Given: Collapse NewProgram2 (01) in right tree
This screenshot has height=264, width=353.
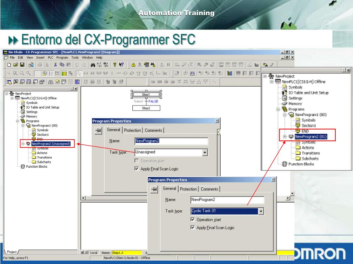Looking at the screenshot, I should pyautogui.click(x=285, y=136).
